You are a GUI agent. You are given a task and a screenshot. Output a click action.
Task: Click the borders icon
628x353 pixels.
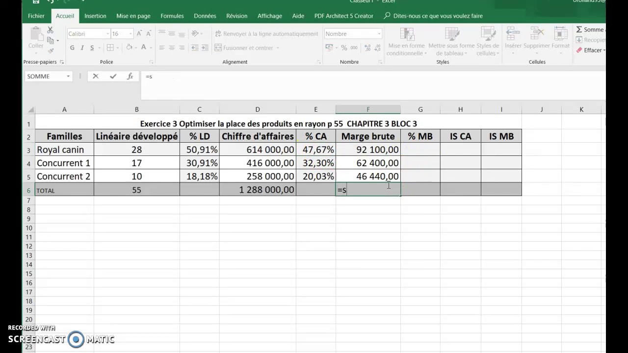(x=110, y=48)
